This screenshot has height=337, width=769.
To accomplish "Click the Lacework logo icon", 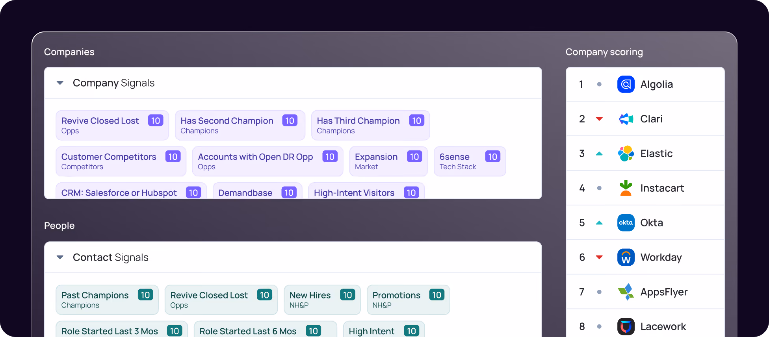I will (626, 326).
